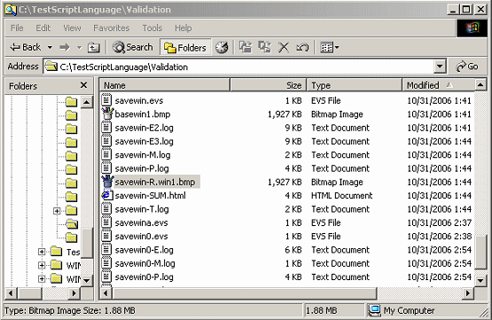The image size is (492, 320).
Task: Select the Tes folder in tree
Action: [x=57, y=251]
